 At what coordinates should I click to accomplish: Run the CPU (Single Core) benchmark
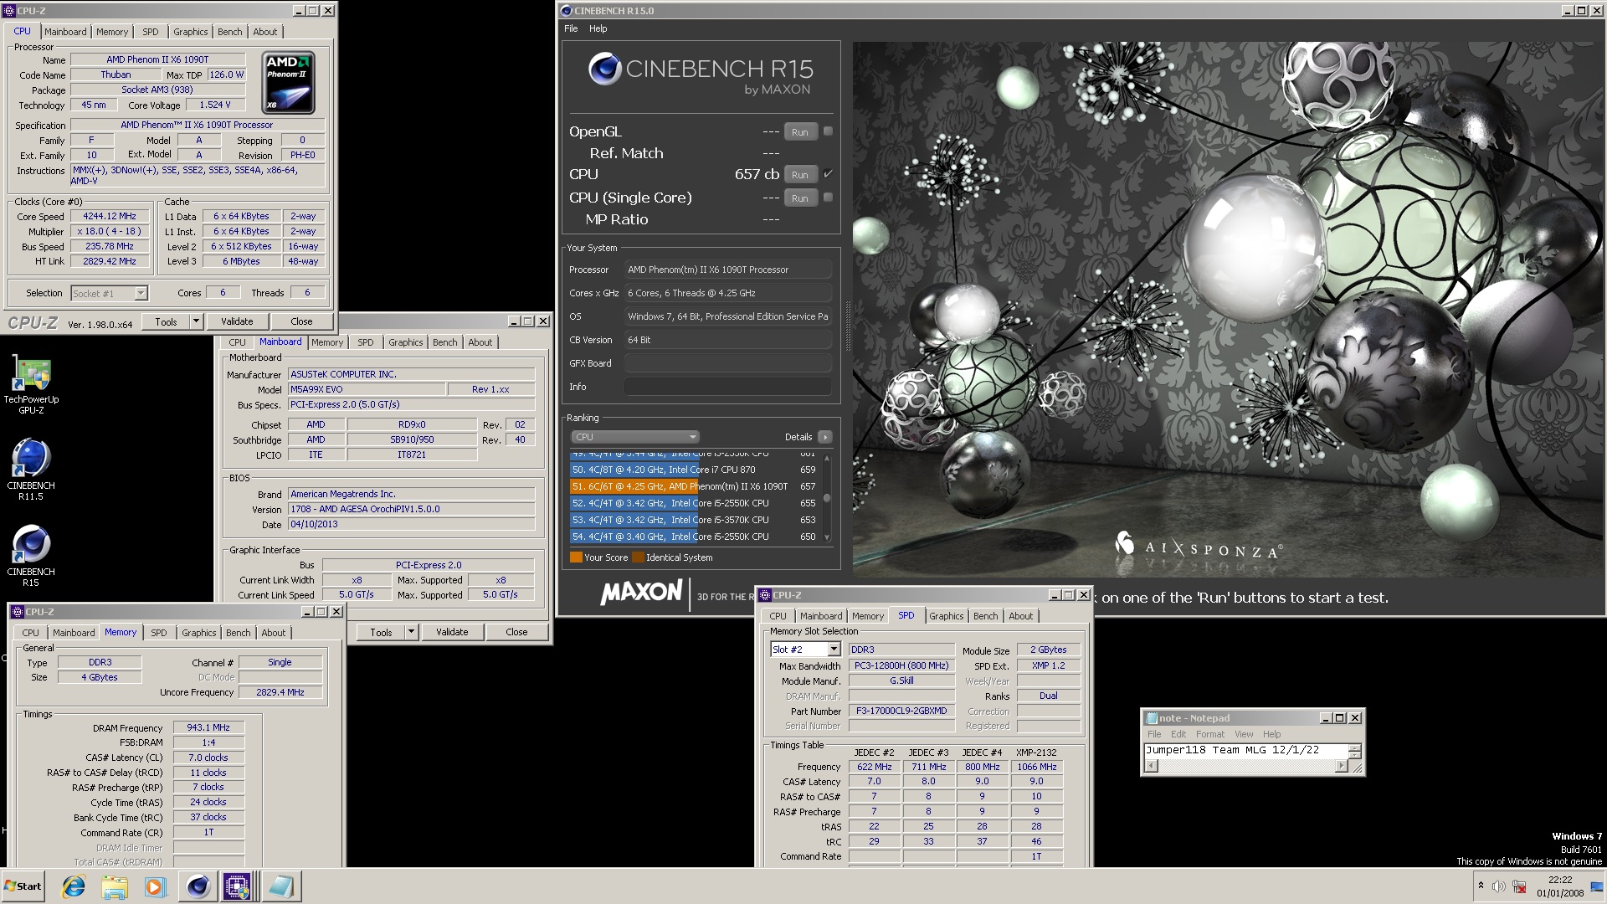coord(800,198)
